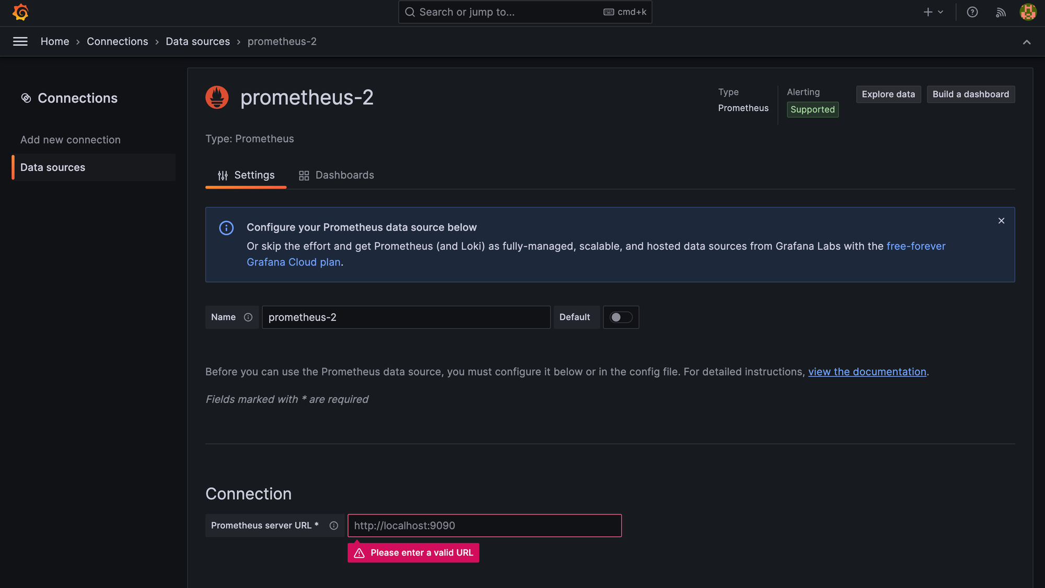Select the Settings tab
Screen dimensions: 1045x588
click(x=246, y=175)
